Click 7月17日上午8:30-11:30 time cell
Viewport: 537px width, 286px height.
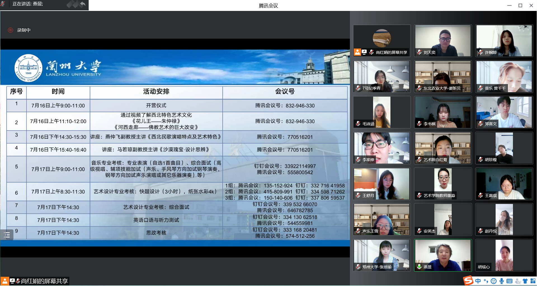click(58, 192)
